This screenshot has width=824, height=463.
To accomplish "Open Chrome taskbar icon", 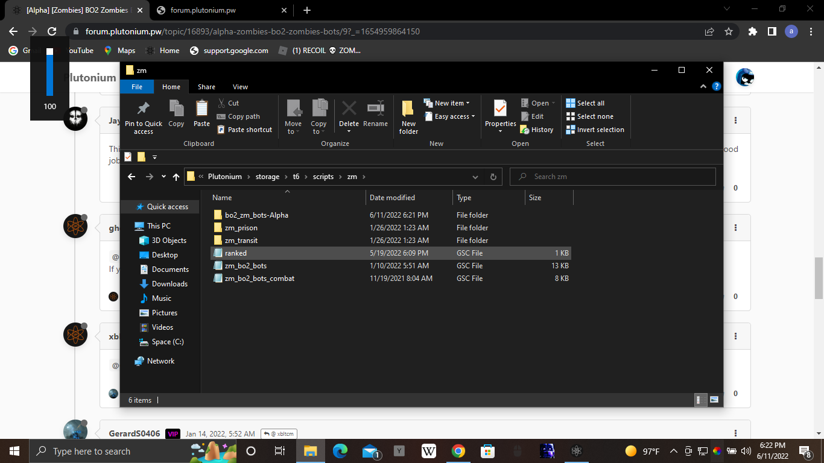I will click(x=458, y=451).
